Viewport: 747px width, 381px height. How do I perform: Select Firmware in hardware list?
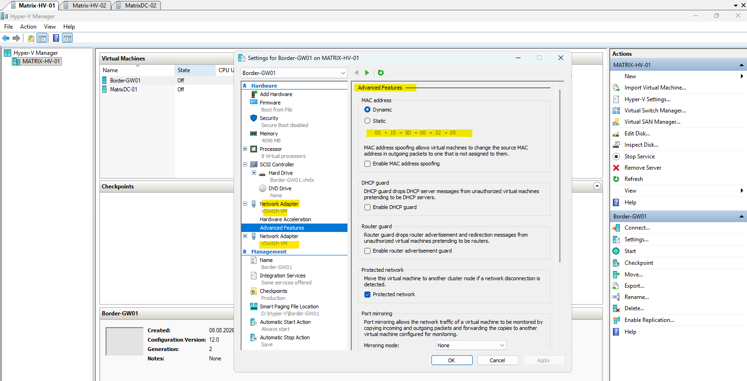[270, 103]
